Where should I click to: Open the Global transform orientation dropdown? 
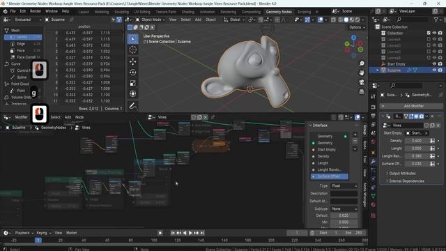(235, 20)
